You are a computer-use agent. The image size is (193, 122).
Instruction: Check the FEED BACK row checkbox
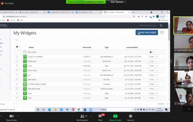point(17,80)
